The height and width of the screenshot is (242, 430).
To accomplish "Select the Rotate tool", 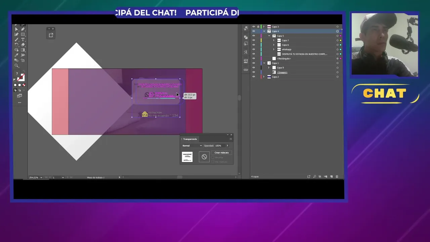I will [16, 45].
